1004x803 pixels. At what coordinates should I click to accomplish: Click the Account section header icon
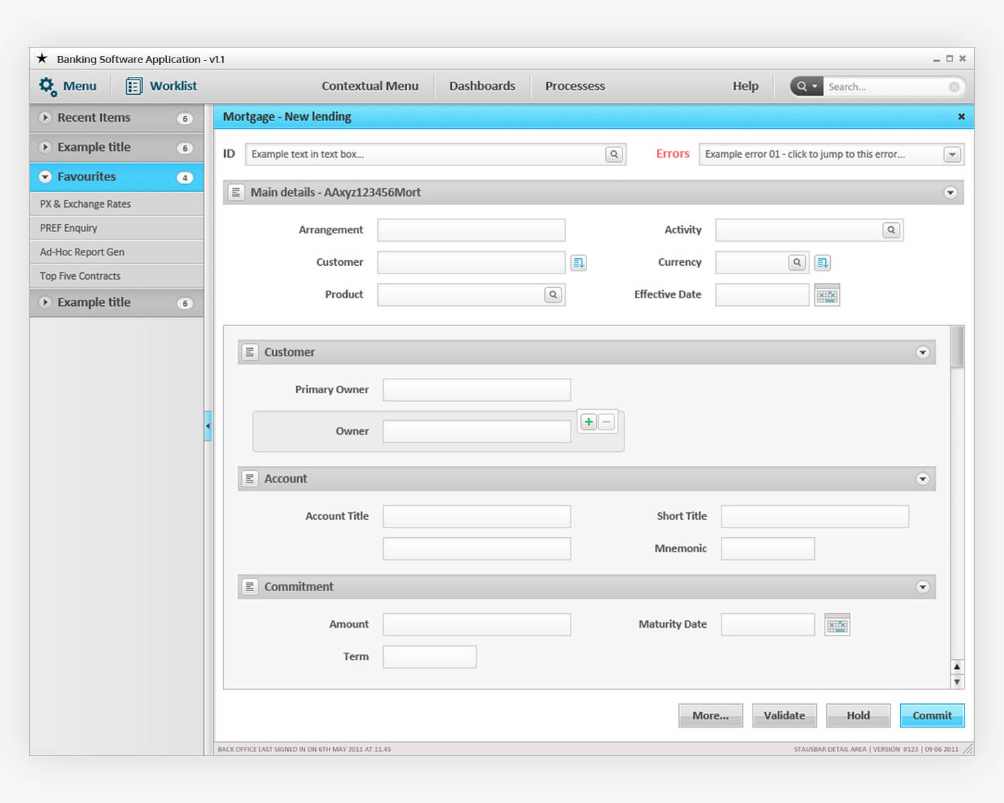[250, 479]
